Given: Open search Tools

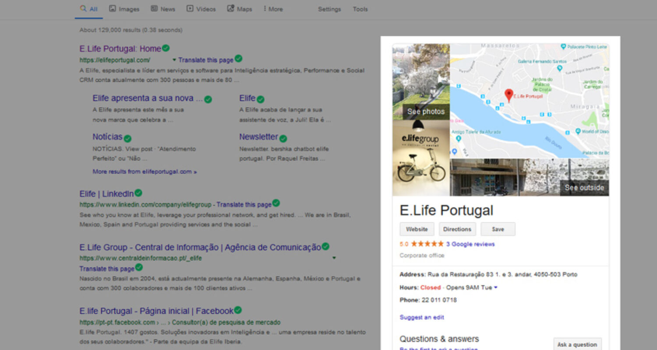Looking at the screenshot, I should pyautogui.click(x=360, y=9).
